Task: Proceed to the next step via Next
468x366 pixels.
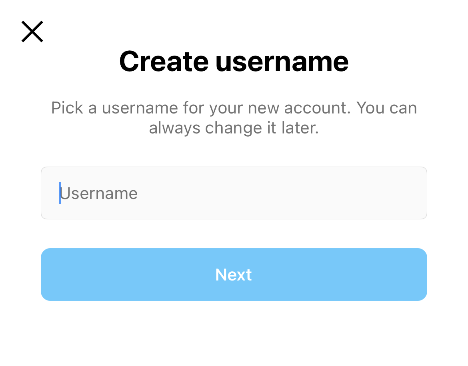Action: 234,274
